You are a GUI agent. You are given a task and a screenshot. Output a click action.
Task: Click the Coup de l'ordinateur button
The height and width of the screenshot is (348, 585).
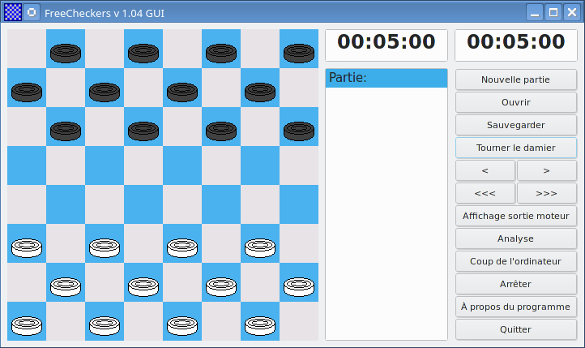coord(515,261)
